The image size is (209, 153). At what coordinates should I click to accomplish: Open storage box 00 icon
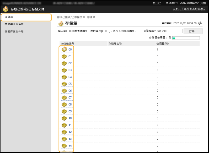tap(64, 50)
